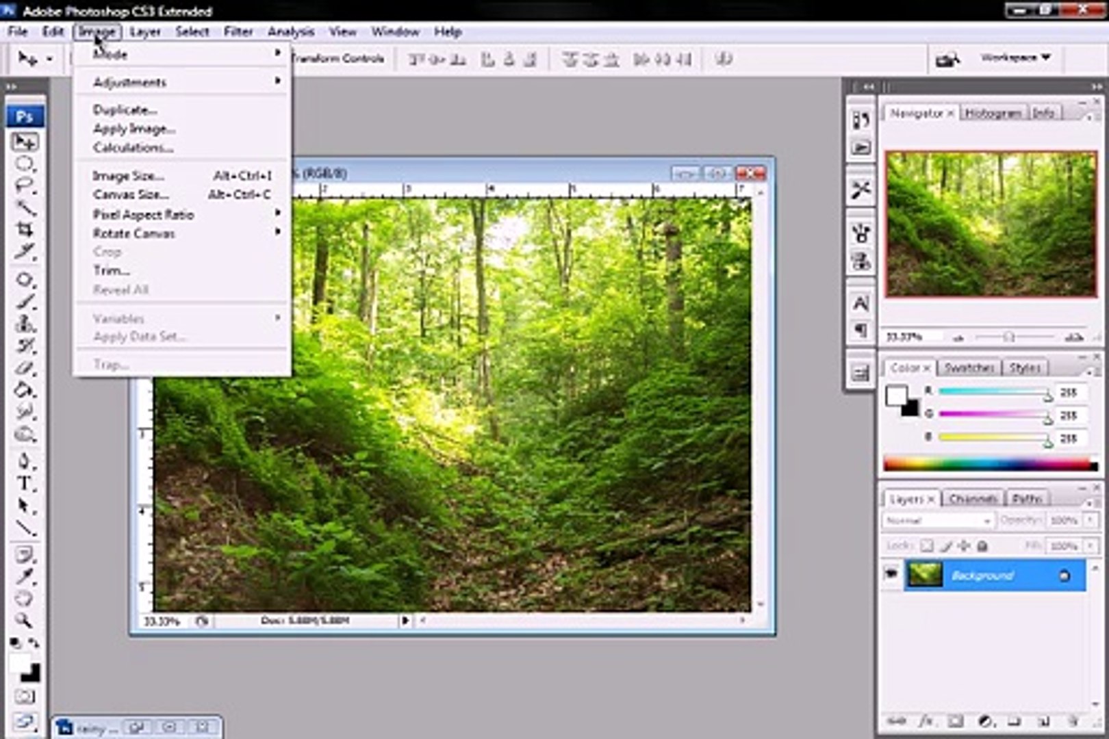Click Calculations menu entry
1109x739 pixels.
coord(183,147)
